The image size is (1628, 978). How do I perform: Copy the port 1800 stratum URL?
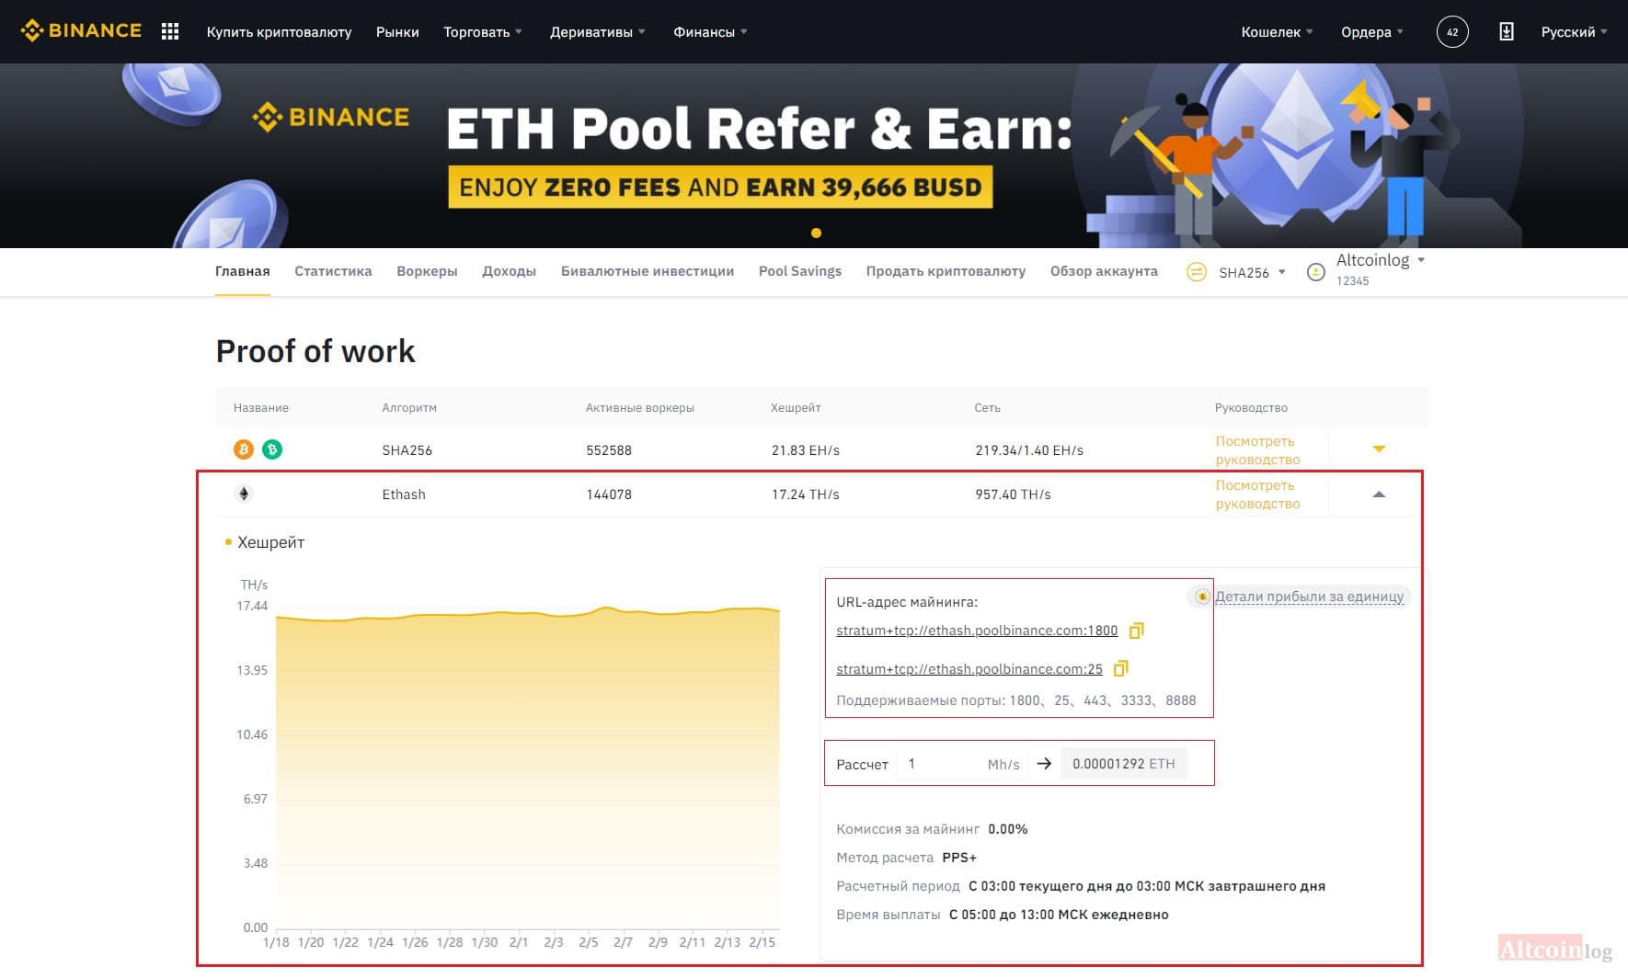1137,631
